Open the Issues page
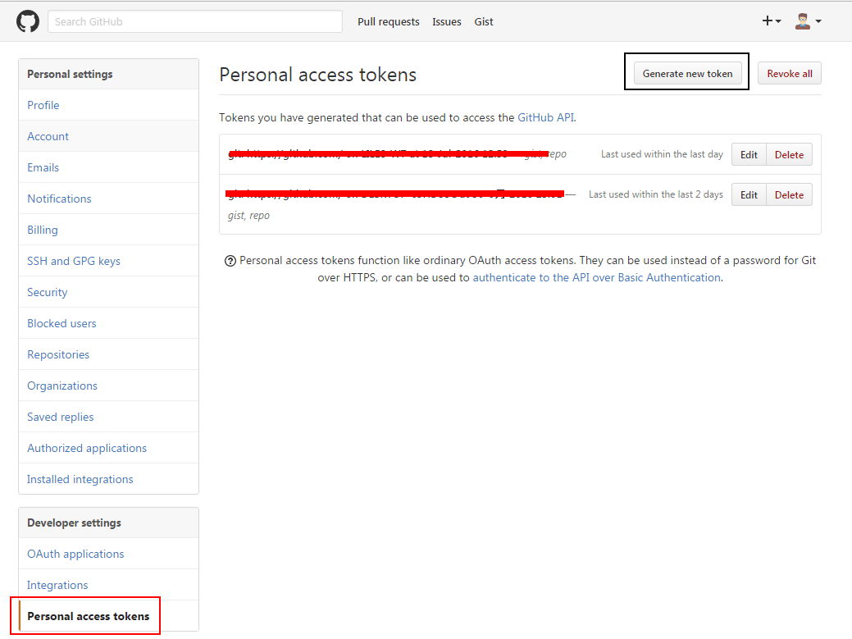Screen dimensions: 852x639 (x=447, y=21)
